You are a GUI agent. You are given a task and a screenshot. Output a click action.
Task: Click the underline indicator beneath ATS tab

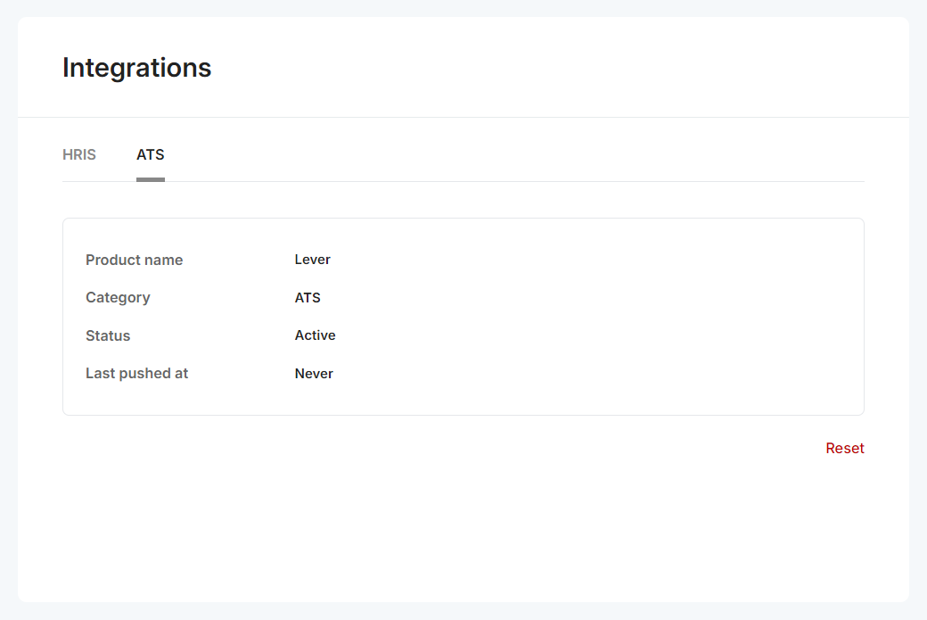coord(151,179)
